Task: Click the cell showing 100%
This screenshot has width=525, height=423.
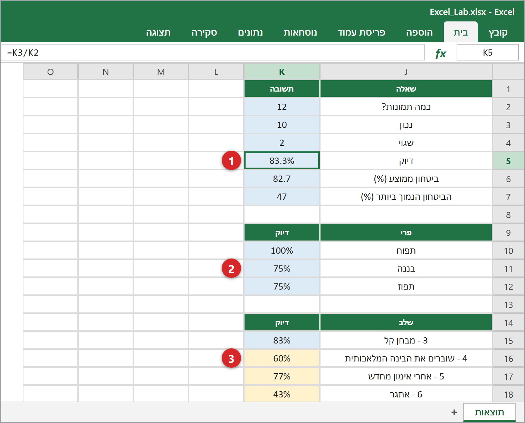Action: pyautogui.click(x=282, y=251)
